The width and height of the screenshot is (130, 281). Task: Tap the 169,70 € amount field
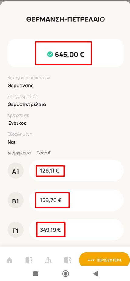click(x=76, y=200)
